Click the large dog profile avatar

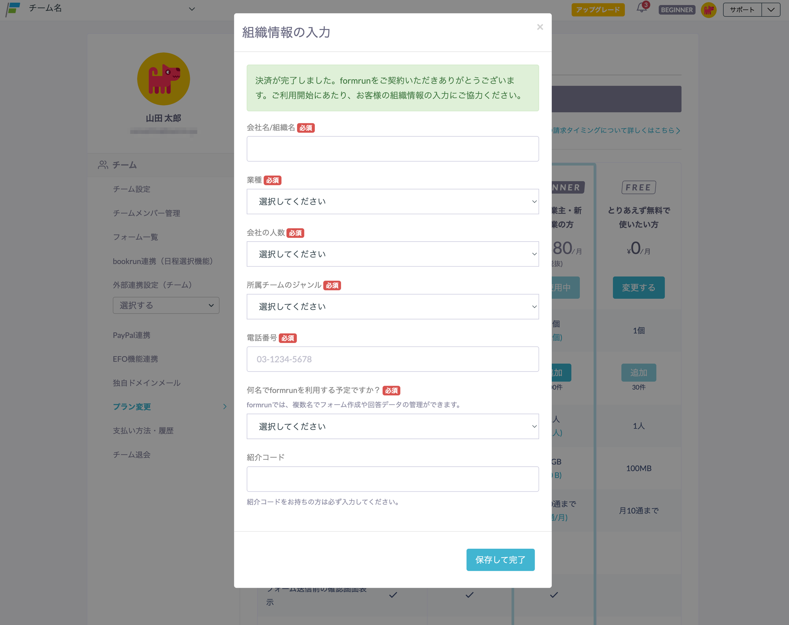tap(163, 79)
